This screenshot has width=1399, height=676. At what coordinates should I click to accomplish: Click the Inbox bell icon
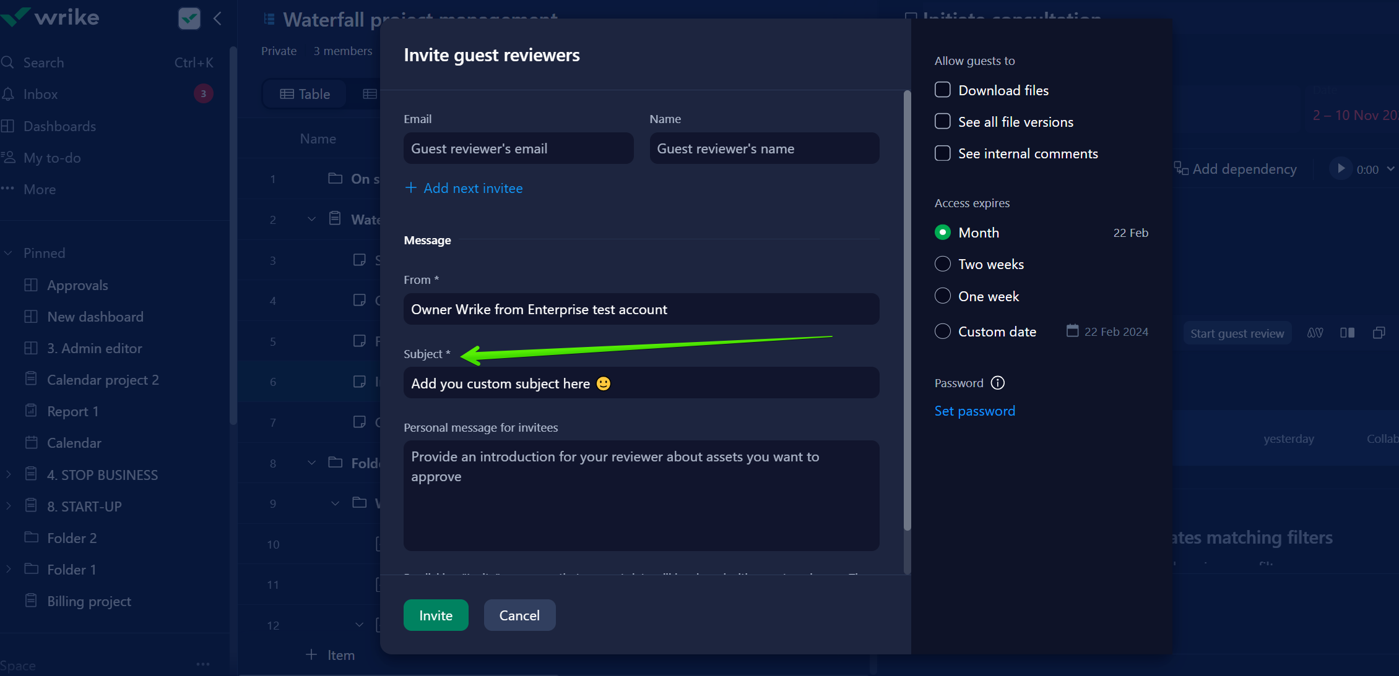[8, 94]
